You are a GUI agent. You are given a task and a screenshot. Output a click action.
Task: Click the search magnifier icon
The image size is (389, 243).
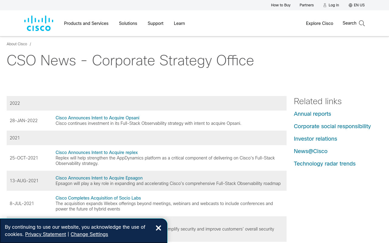[362, 23]
